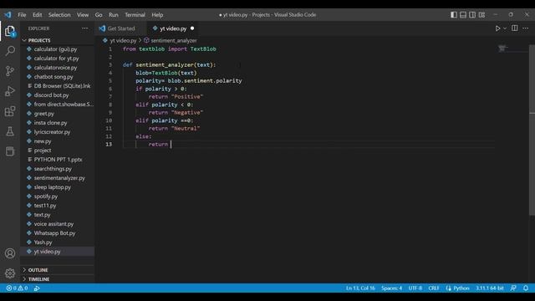535x301 pixels.
Task: Open editor More Actions ellipsis
Action: point(526,28)
